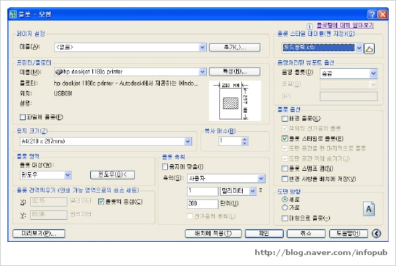Click the paper preview thumbnail showing 210 MM
The image size is (396, 266).
pos(235,100)
